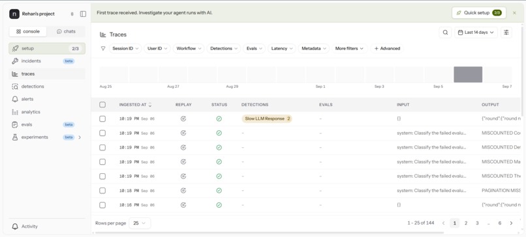Open analytics in the sidebar
The height and width of the screenshot is (237, 526).
[x=47, y=112]
